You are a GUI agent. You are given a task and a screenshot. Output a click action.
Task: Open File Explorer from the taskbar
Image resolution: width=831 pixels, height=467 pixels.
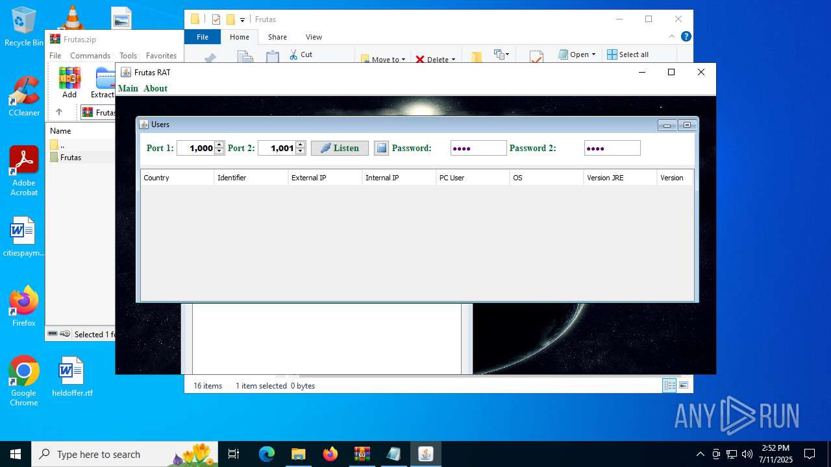click(x=298, y=454)
